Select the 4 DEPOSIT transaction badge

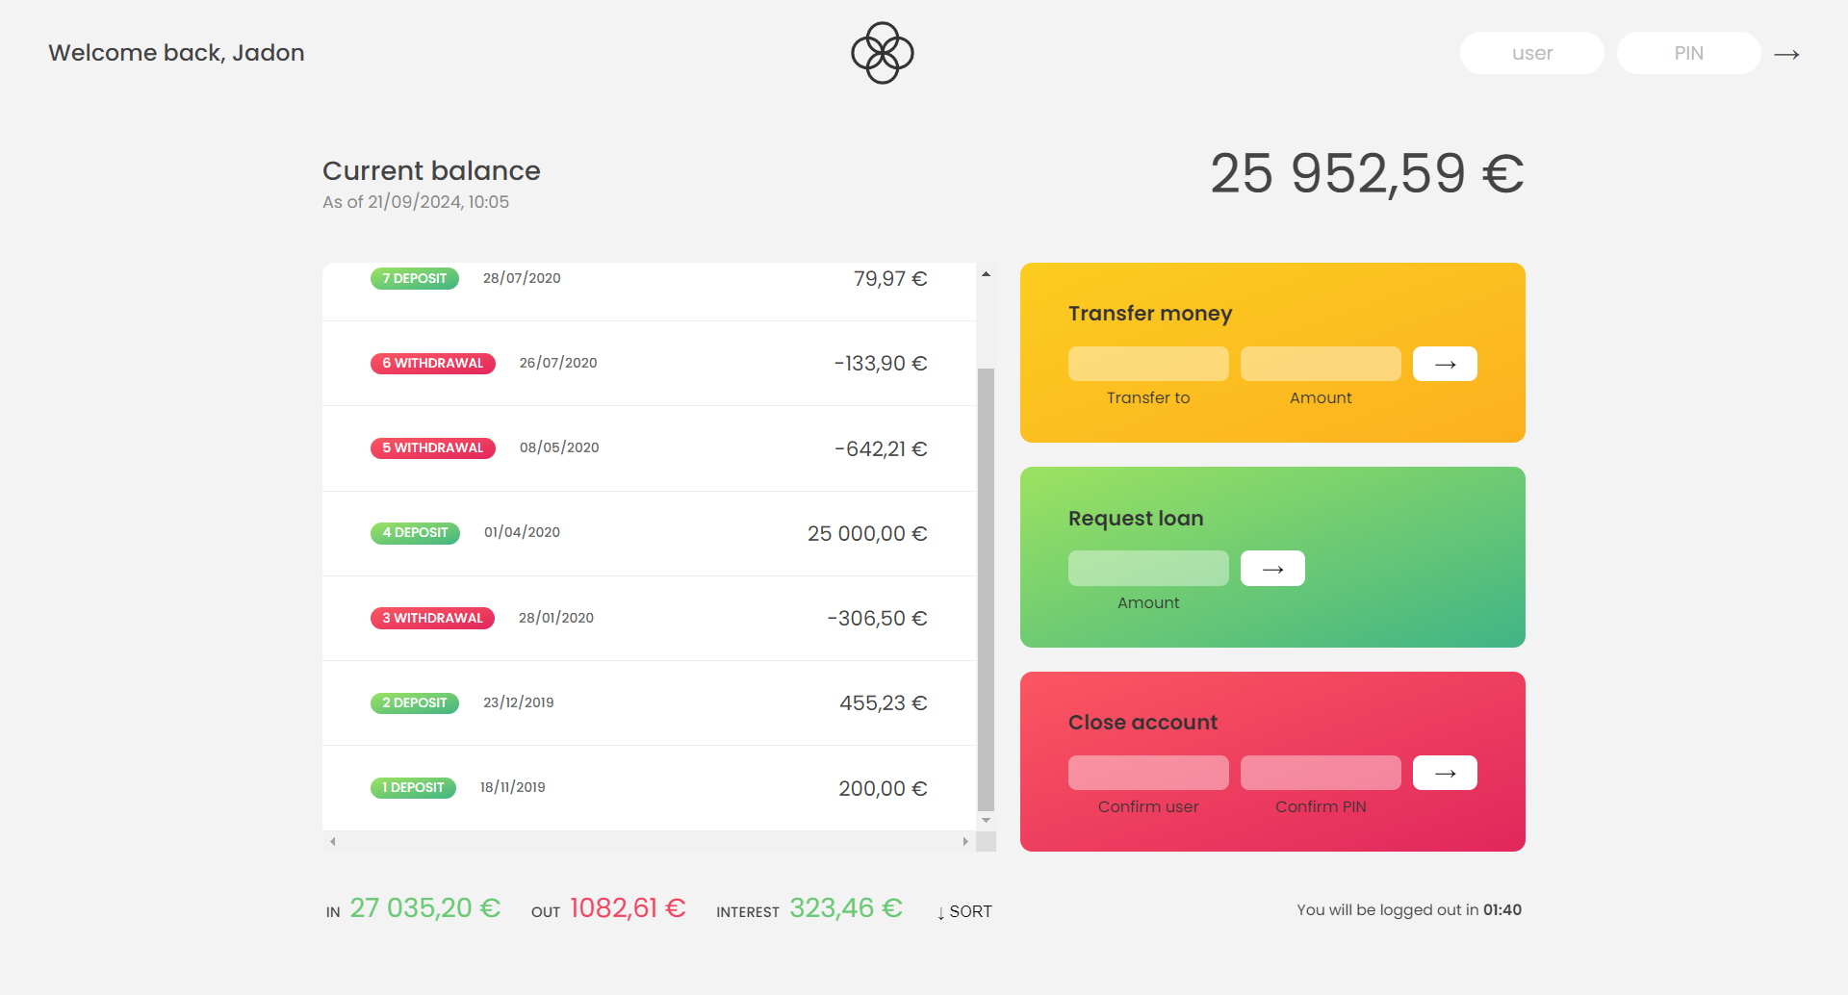pyautogui.click(x=415, y=533)
